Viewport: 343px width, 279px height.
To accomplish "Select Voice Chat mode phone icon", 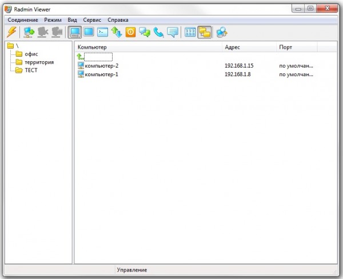I will click(x=158, y=32).
